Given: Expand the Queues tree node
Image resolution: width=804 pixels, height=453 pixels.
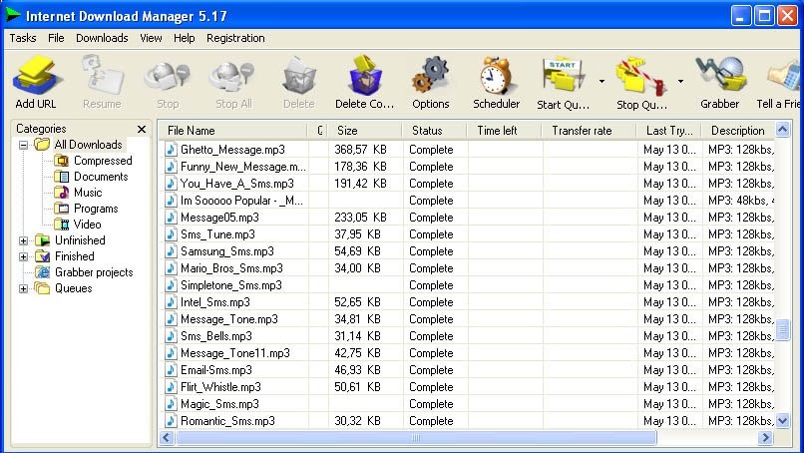Looking at the screenshot, I should coord(23,287).
